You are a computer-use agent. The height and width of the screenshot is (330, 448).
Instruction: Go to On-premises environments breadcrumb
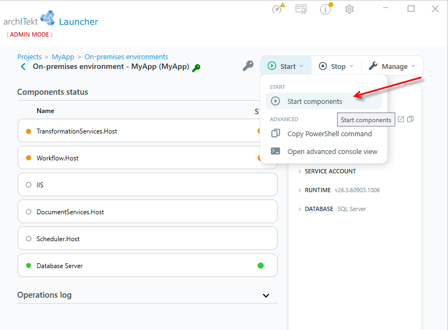pyautogui.click(x=127, y=57)
